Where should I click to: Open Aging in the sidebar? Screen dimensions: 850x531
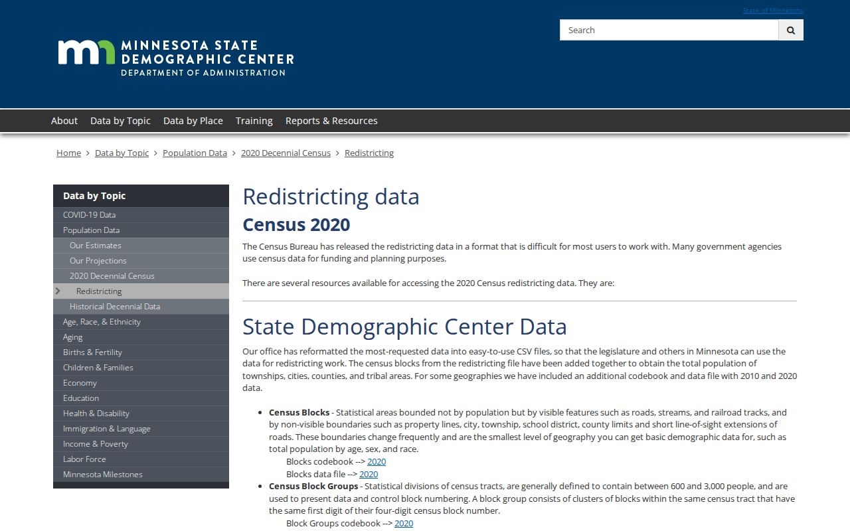coord(141,337)
